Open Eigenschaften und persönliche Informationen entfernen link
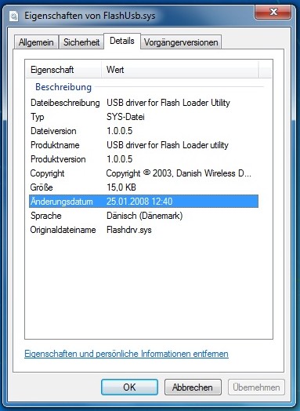 click(x=126, y=354)
